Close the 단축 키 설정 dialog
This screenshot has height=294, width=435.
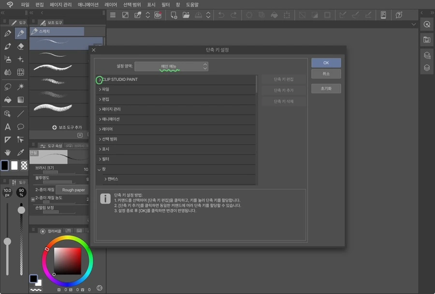[x=93, y=50]
